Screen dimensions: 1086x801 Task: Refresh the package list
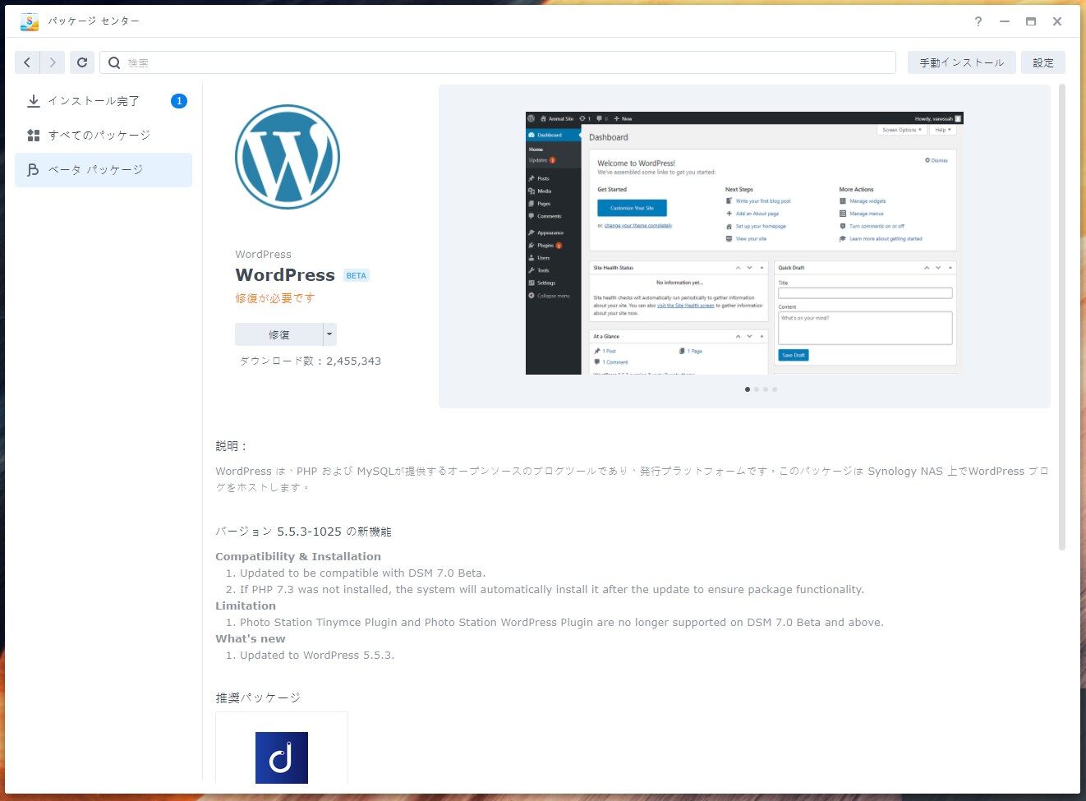[x=82, y=62]
